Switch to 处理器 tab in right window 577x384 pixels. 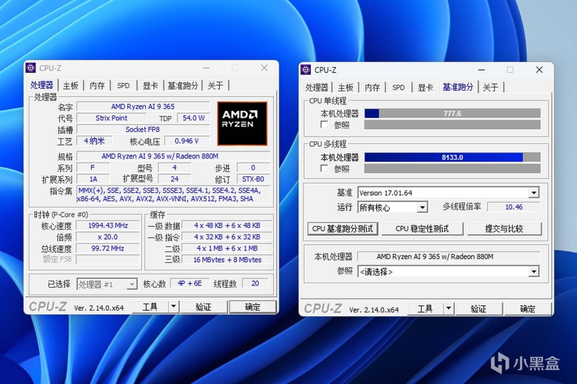click(317, 87)
